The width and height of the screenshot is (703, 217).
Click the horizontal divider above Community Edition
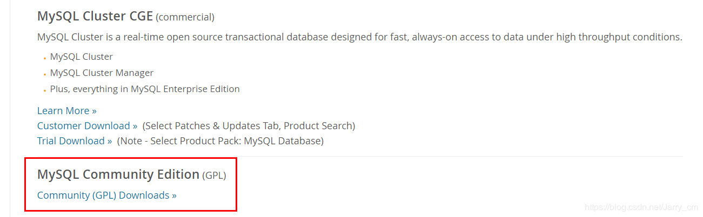(x=459, y=156)
